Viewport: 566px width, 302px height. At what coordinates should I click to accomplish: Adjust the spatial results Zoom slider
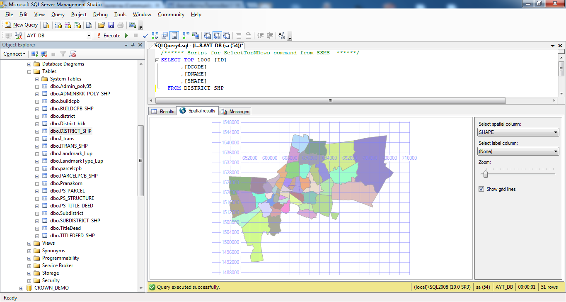tap(485, 174)
